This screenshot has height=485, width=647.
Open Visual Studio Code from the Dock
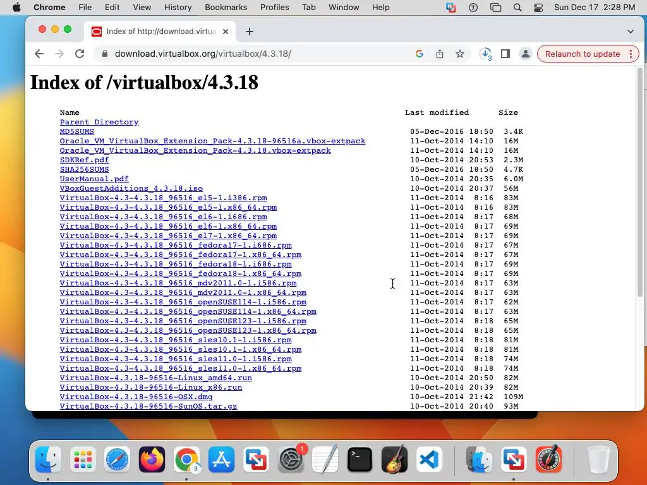pyautogui.click(x=429, y=459)
